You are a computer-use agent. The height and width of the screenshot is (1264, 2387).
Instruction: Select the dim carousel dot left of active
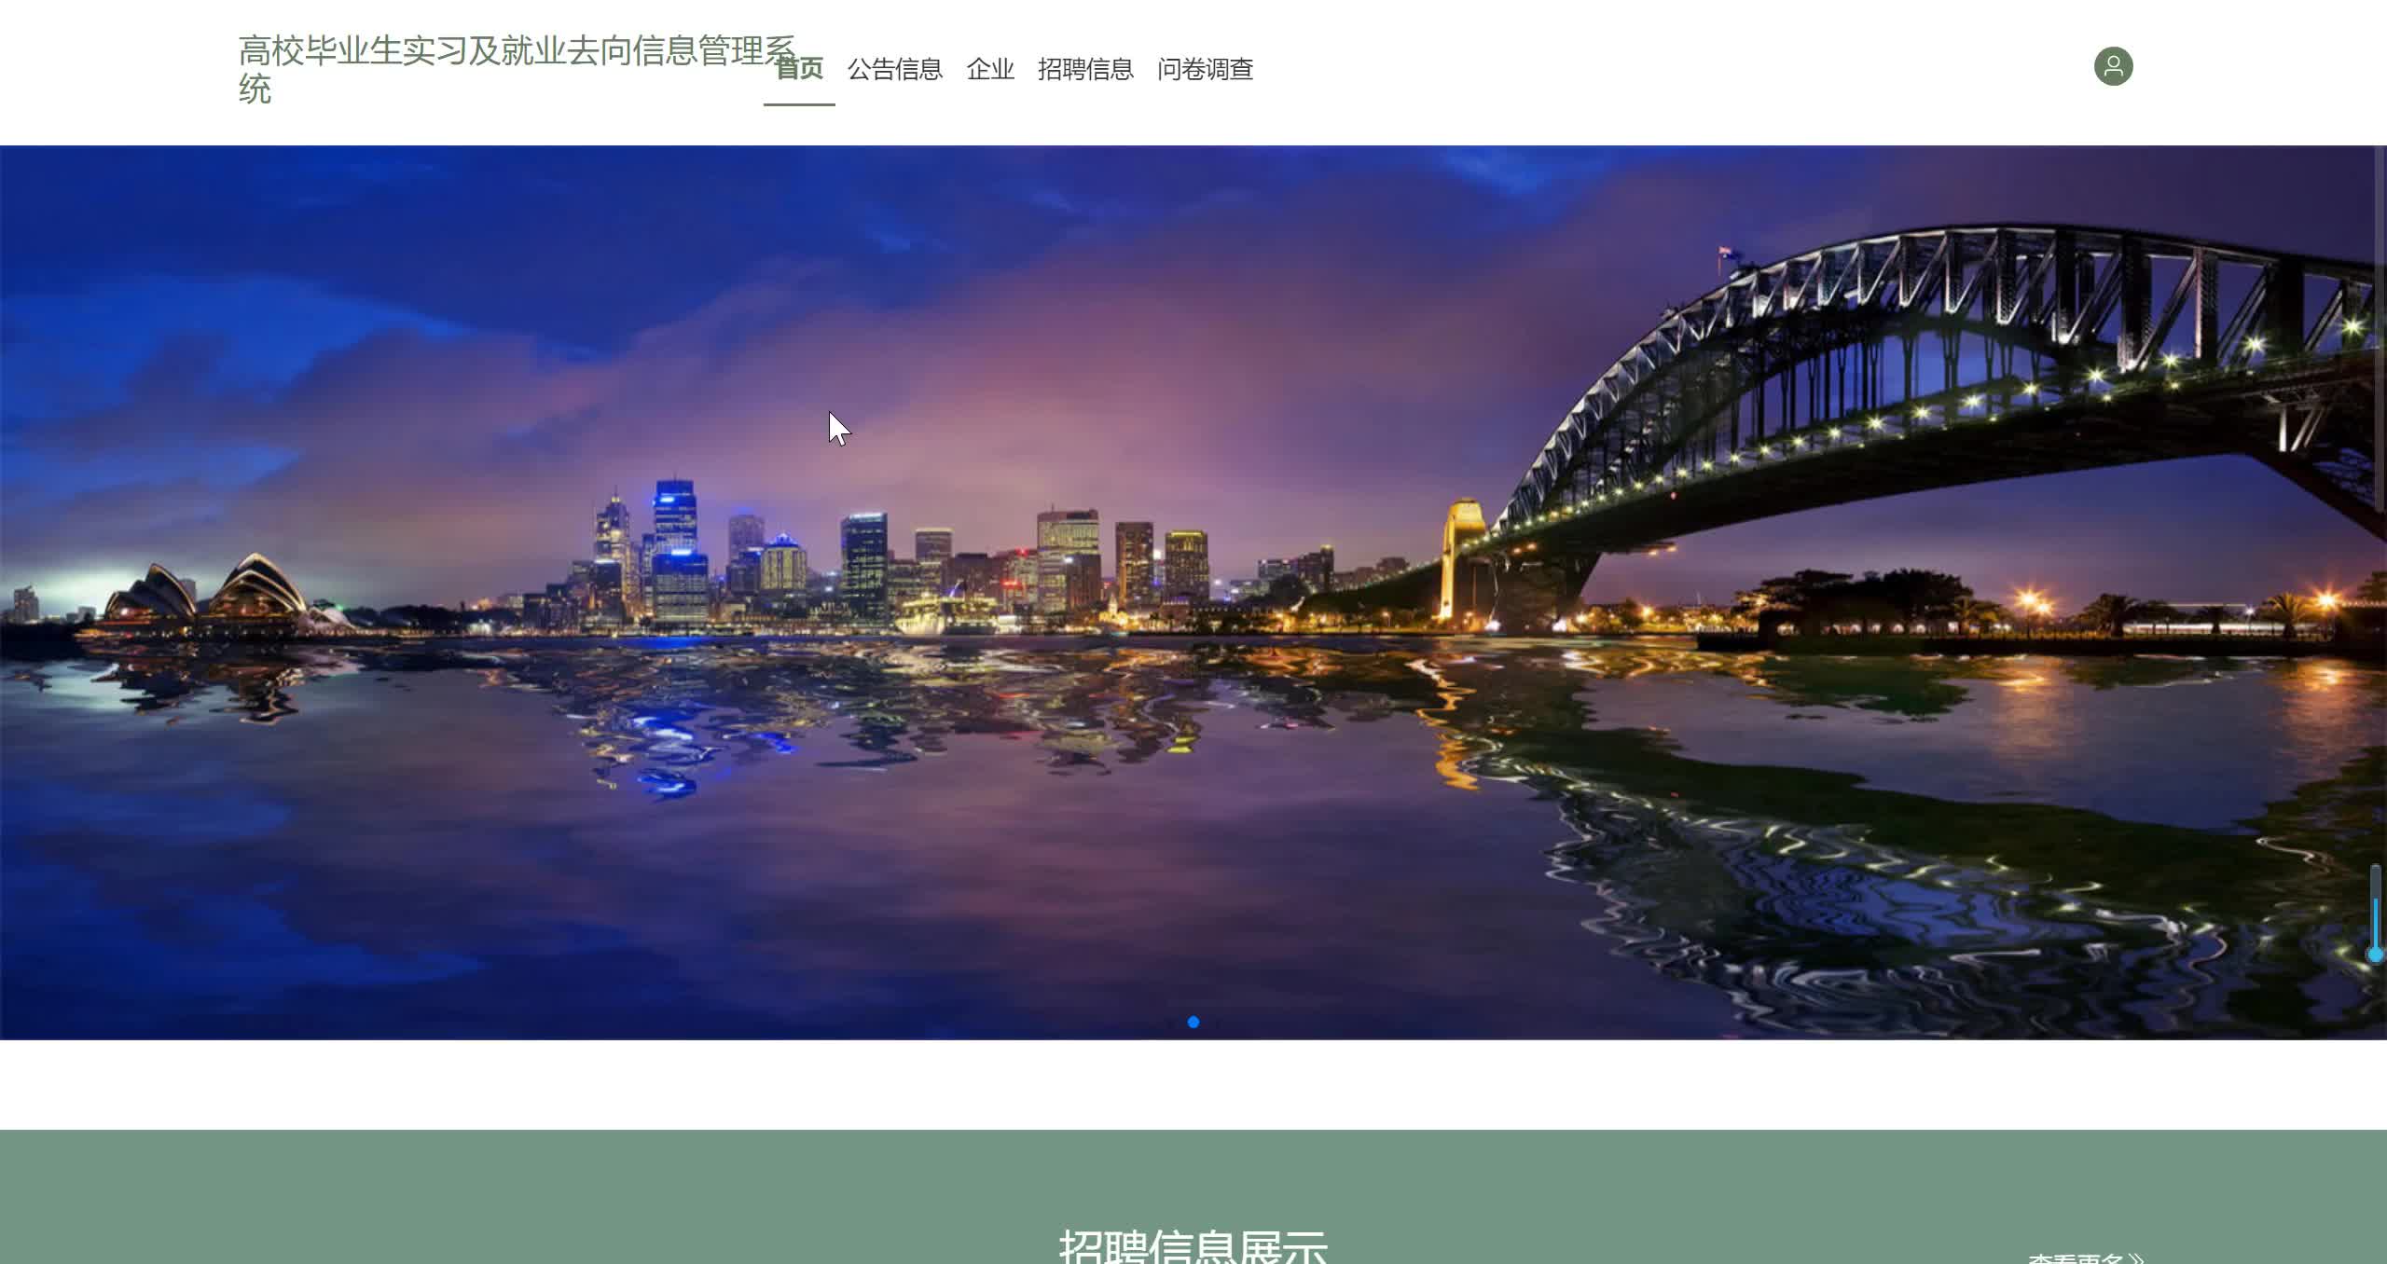coord(1170,1022)
